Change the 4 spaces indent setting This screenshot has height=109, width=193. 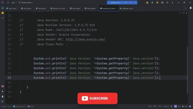pos(166,106)
